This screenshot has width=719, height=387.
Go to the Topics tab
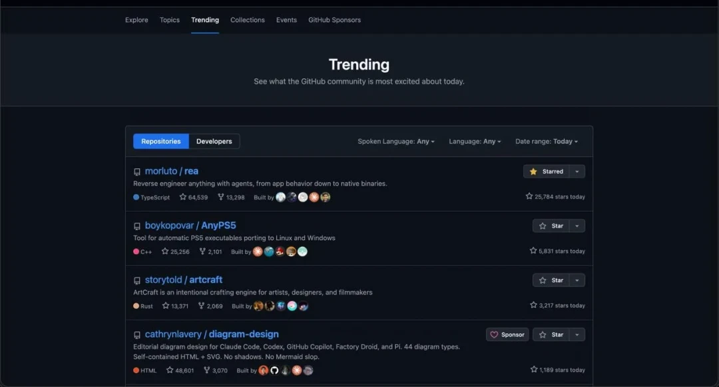point(170,20)
